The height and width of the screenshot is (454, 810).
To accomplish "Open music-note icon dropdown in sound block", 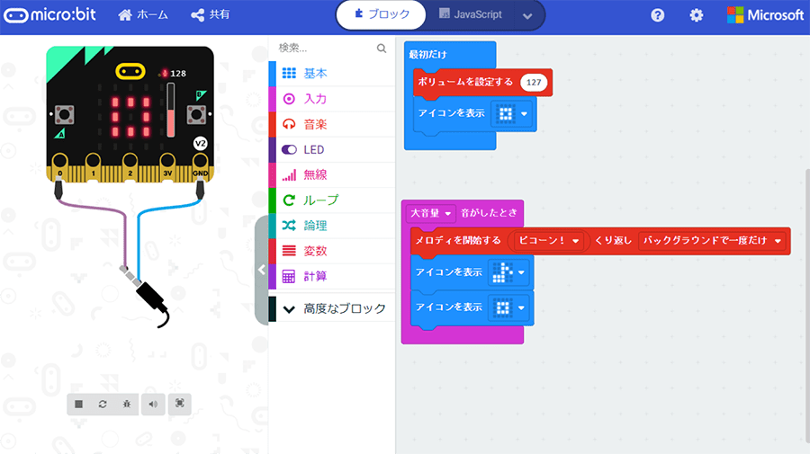I will (510, 272).
